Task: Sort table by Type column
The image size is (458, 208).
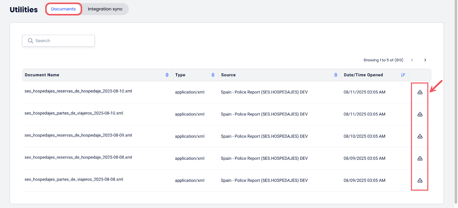Action: pos(213,75)
